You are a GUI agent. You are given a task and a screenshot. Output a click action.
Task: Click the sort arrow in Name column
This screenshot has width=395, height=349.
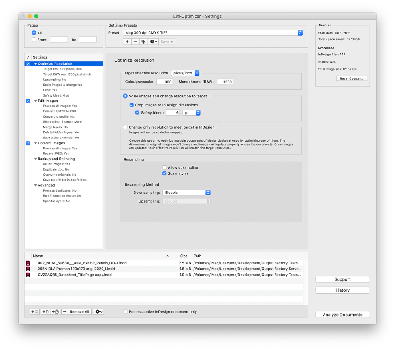tap(167, 256)
